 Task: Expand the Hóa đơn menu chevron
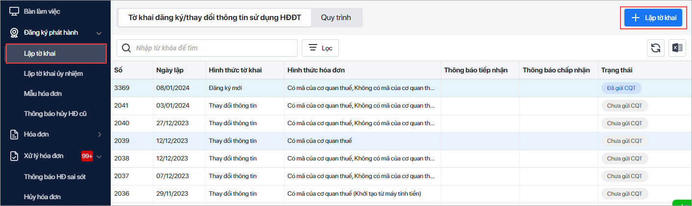click(99, 134)
